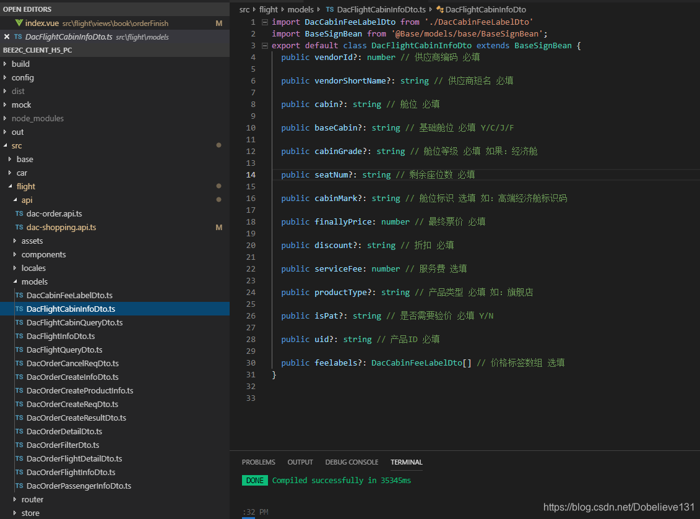700x519 pixels.
Task: Open the DEBUG CONSOLE tab
Action: 352,461
